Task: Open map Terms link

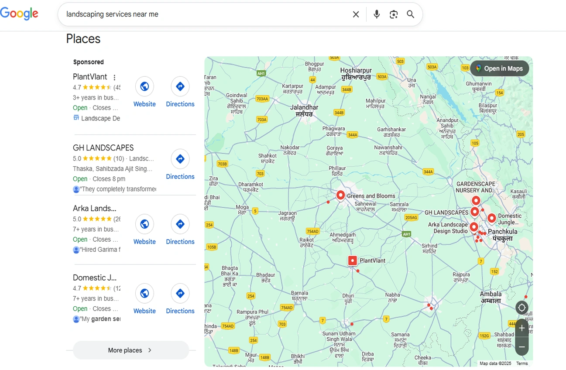Action: tap(521, 363)
